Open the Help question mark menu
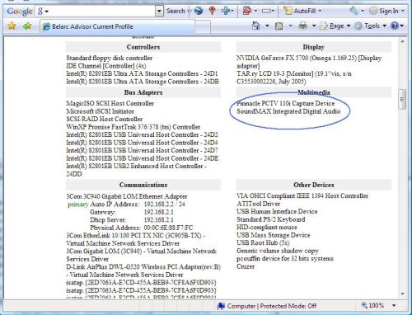The image size is (412, 315). 397,26
